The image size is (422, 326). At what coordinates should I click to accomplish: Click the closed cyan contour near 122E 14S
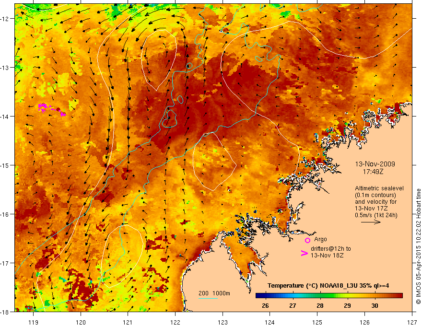click(x=169, y=118)
